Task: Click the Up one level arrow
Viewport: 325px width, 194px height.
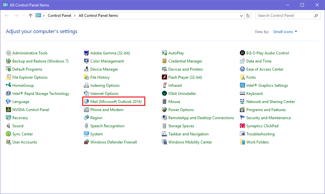Action: [x=31, y=16]
